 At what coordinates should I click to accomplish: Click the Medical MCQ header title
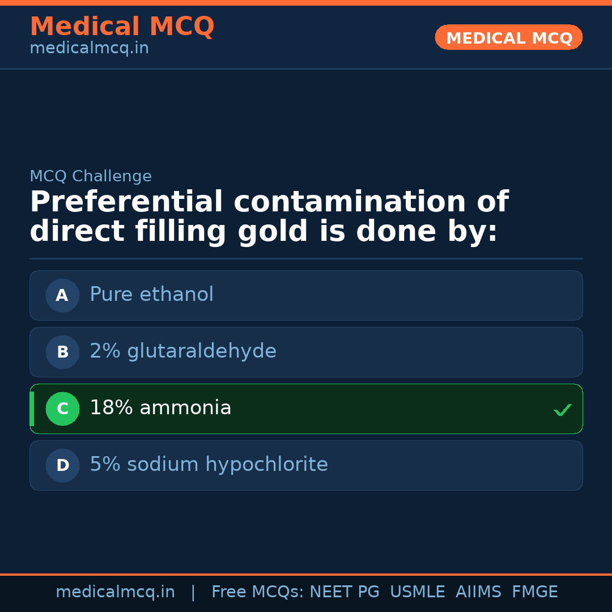[x=122, y=26]
